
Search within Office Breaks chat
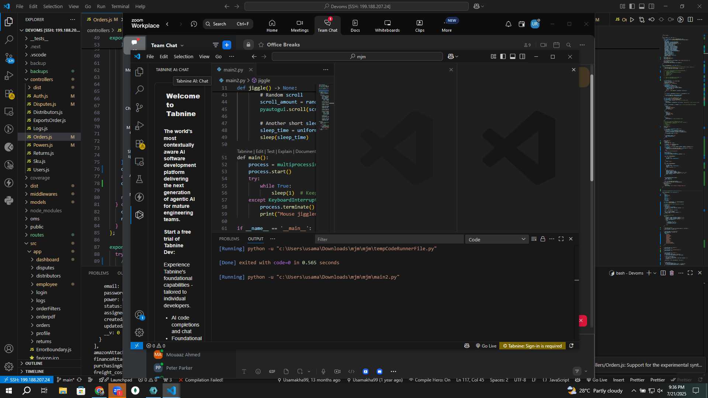tap(569, 45)
